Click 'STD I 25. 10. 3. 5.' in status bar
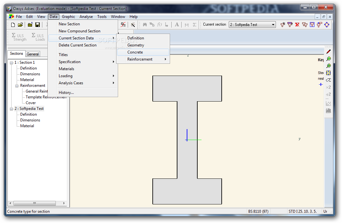Viewport: 342px width, 223px height. pyautogui.click(x=303, y=211)
